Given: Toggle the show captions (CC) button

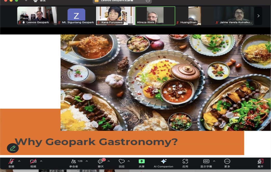Looking at the screenshot, I should click(x=206, y=161).
